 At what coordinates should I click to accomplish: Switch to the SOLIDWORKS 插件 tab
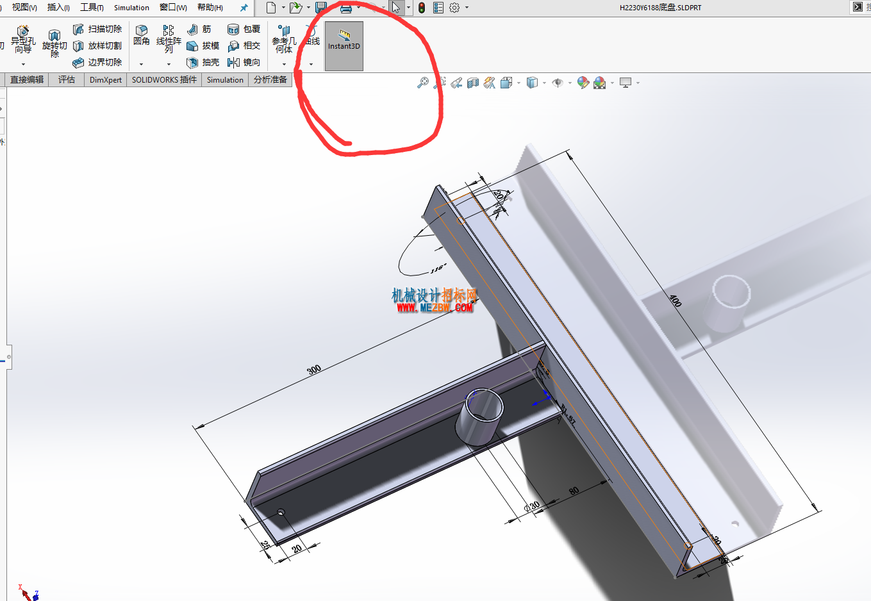(164, 80)
